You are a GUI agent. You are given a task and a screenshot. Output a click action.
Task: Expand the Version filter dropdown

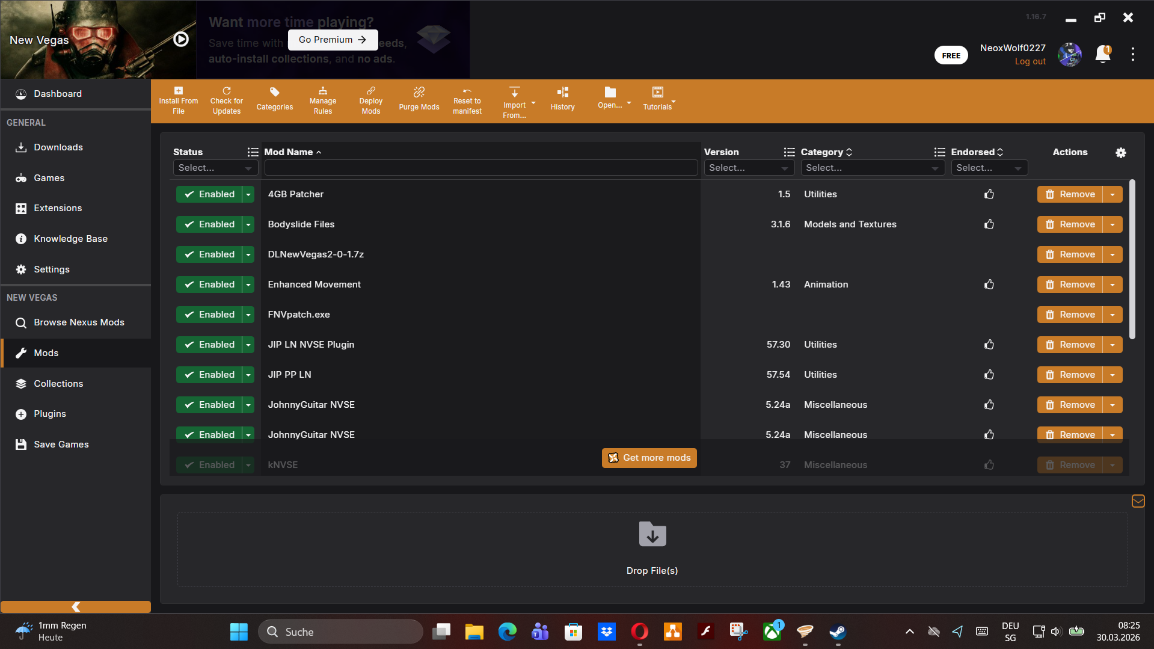point(749,168)
